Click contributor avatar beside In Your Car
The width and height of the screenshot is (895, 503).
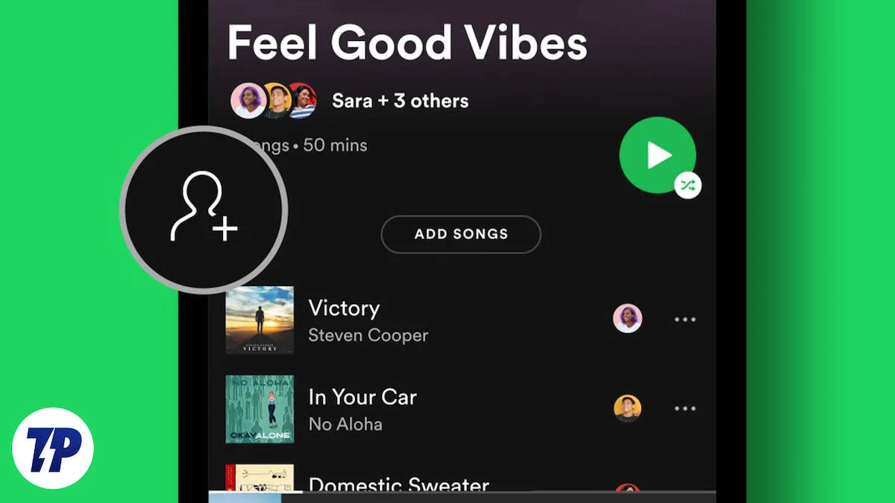coord(627,408)
